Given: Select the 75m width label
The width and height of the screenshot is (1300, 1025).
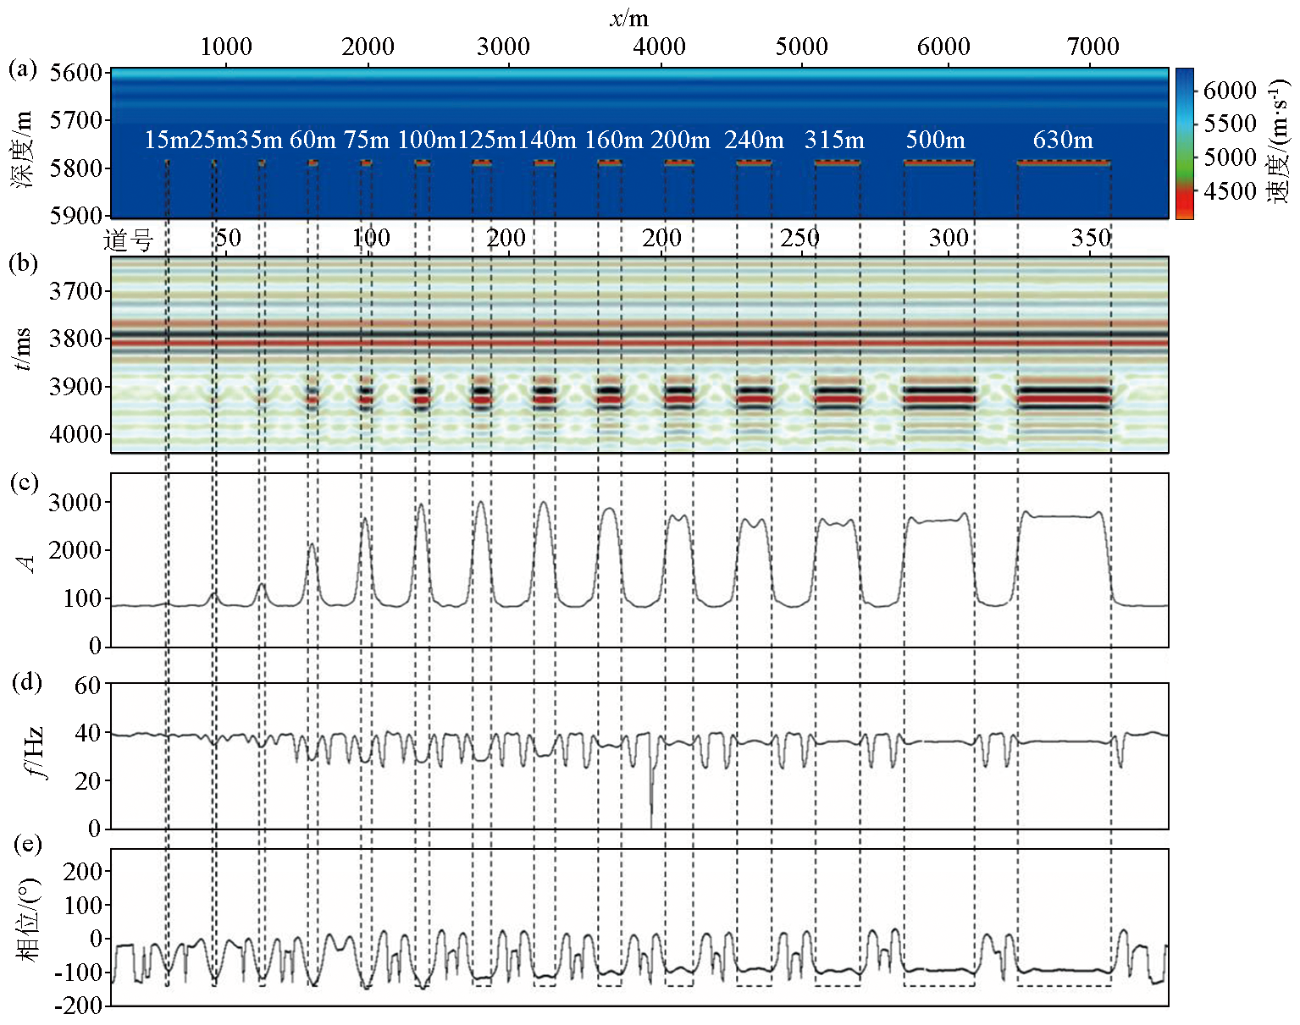Looking at the screenshot, I should 366,140.
